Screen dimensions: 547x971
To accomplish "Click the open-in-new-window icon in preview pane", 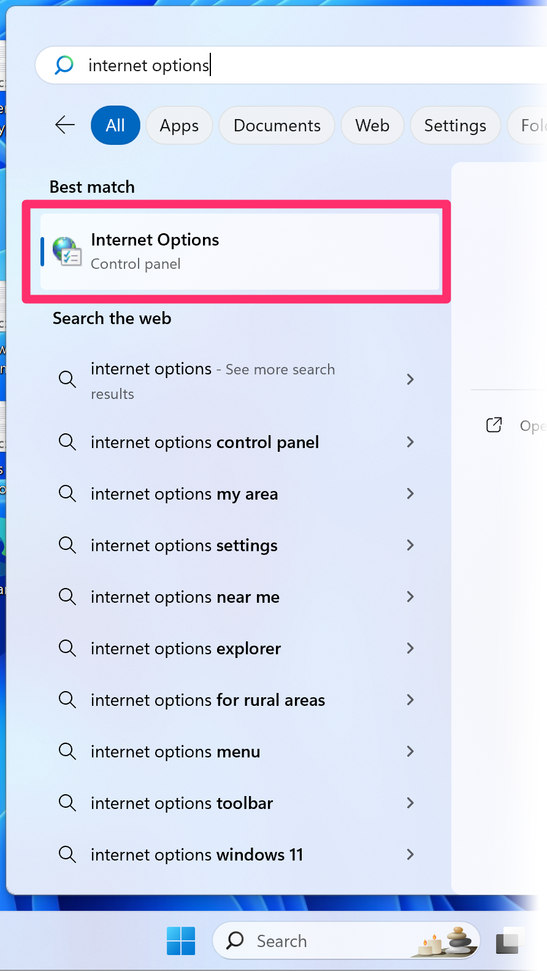I will [494, 425].
